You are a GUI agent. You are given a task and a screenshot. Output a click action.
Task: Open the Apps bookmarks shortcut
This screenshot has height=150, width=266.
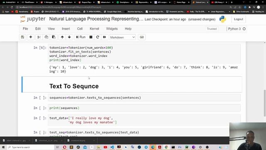coord(5,12)
